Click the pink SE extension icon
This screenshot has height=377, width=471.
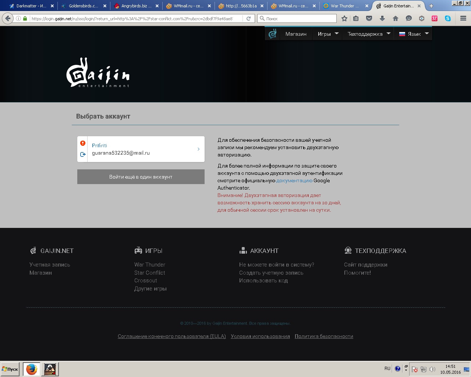pyautogui.click(x=435, y=18)
